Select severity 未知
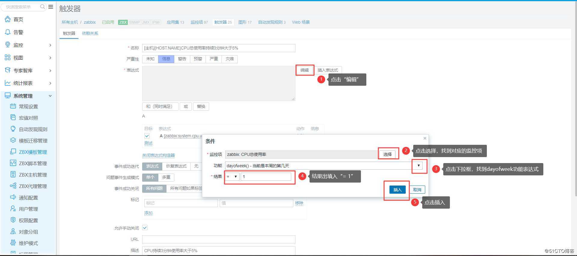This screenshot has height=256, width=577. click(x=150, y=59)
